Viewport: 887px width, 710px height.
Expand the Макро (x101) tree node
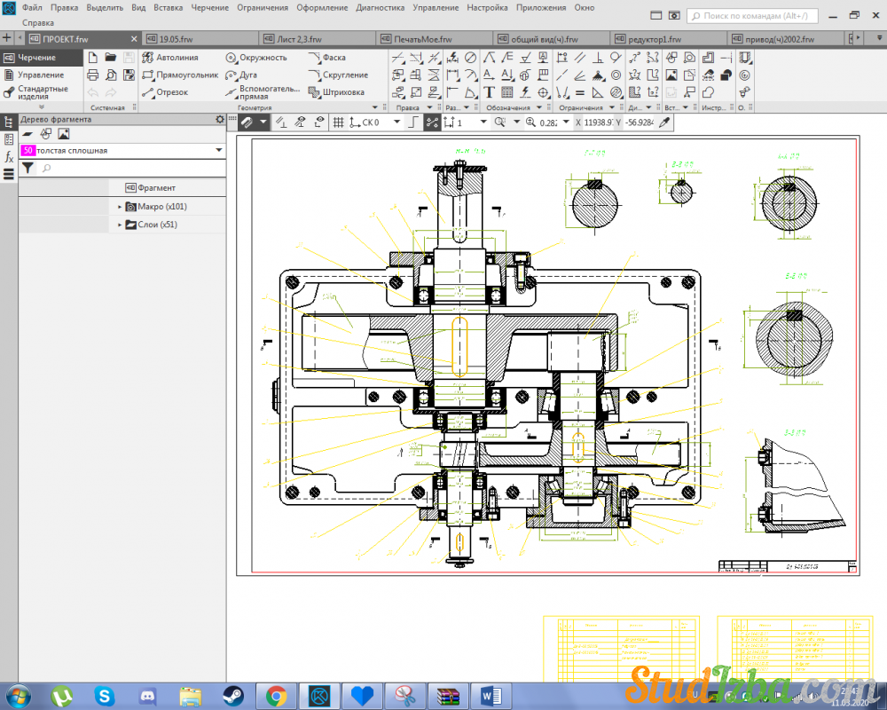[x=120, y=207]
